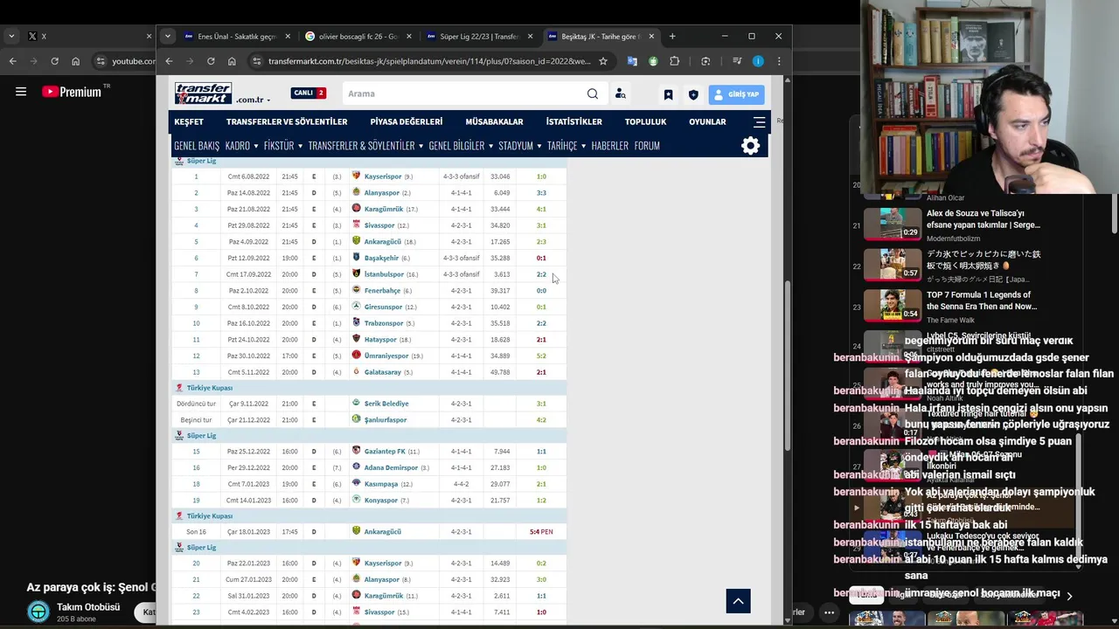
Task: Click the shield icon in header
Action: (693, 94)
